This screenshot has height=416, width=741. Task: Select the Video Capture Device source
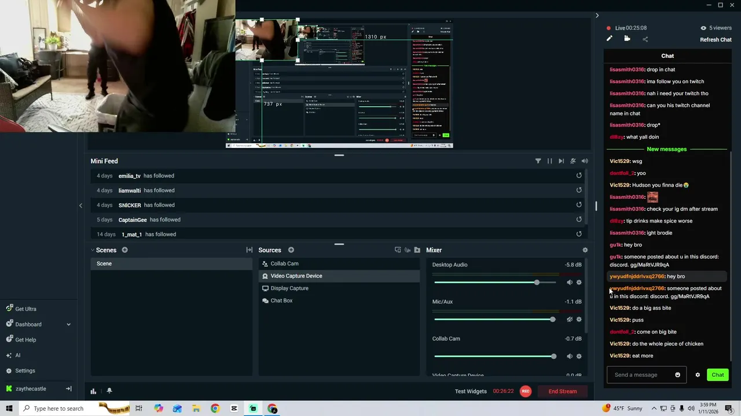[339, 276]
